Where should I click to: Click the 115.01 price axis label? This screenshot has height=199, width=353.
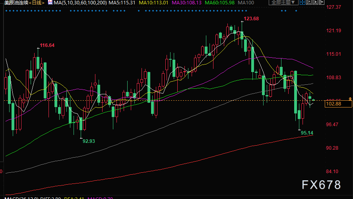coord(334,54)
